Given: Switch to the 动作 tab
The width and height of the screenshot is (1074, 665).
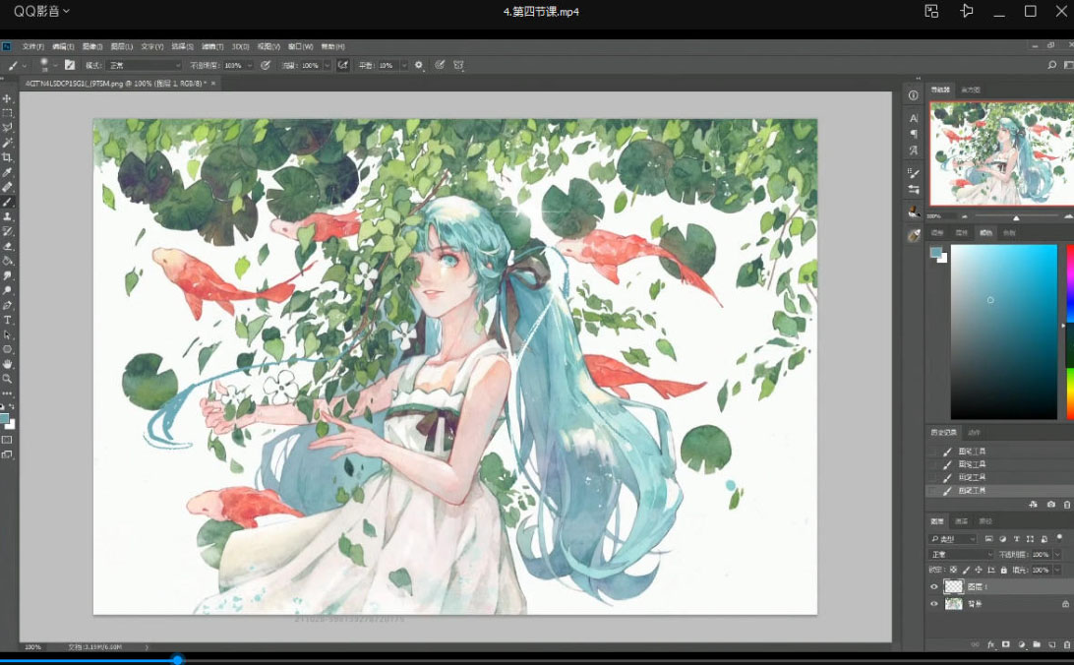Looking at the screenshot, I should point(974,432).
